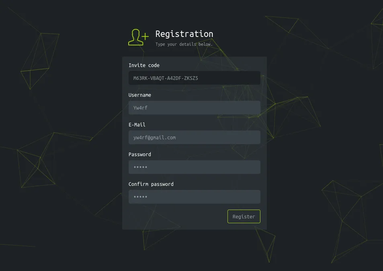Select the E-Mail field label
Screen dimensions: 383x271
(137, 125)
